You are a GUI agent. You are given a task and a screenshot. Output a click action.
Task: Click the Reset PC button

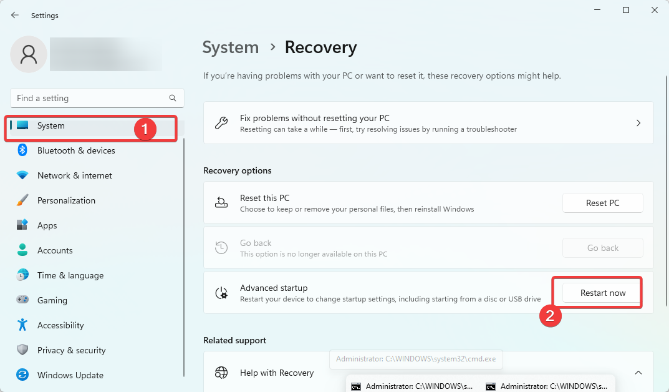(x=602, y=203)
